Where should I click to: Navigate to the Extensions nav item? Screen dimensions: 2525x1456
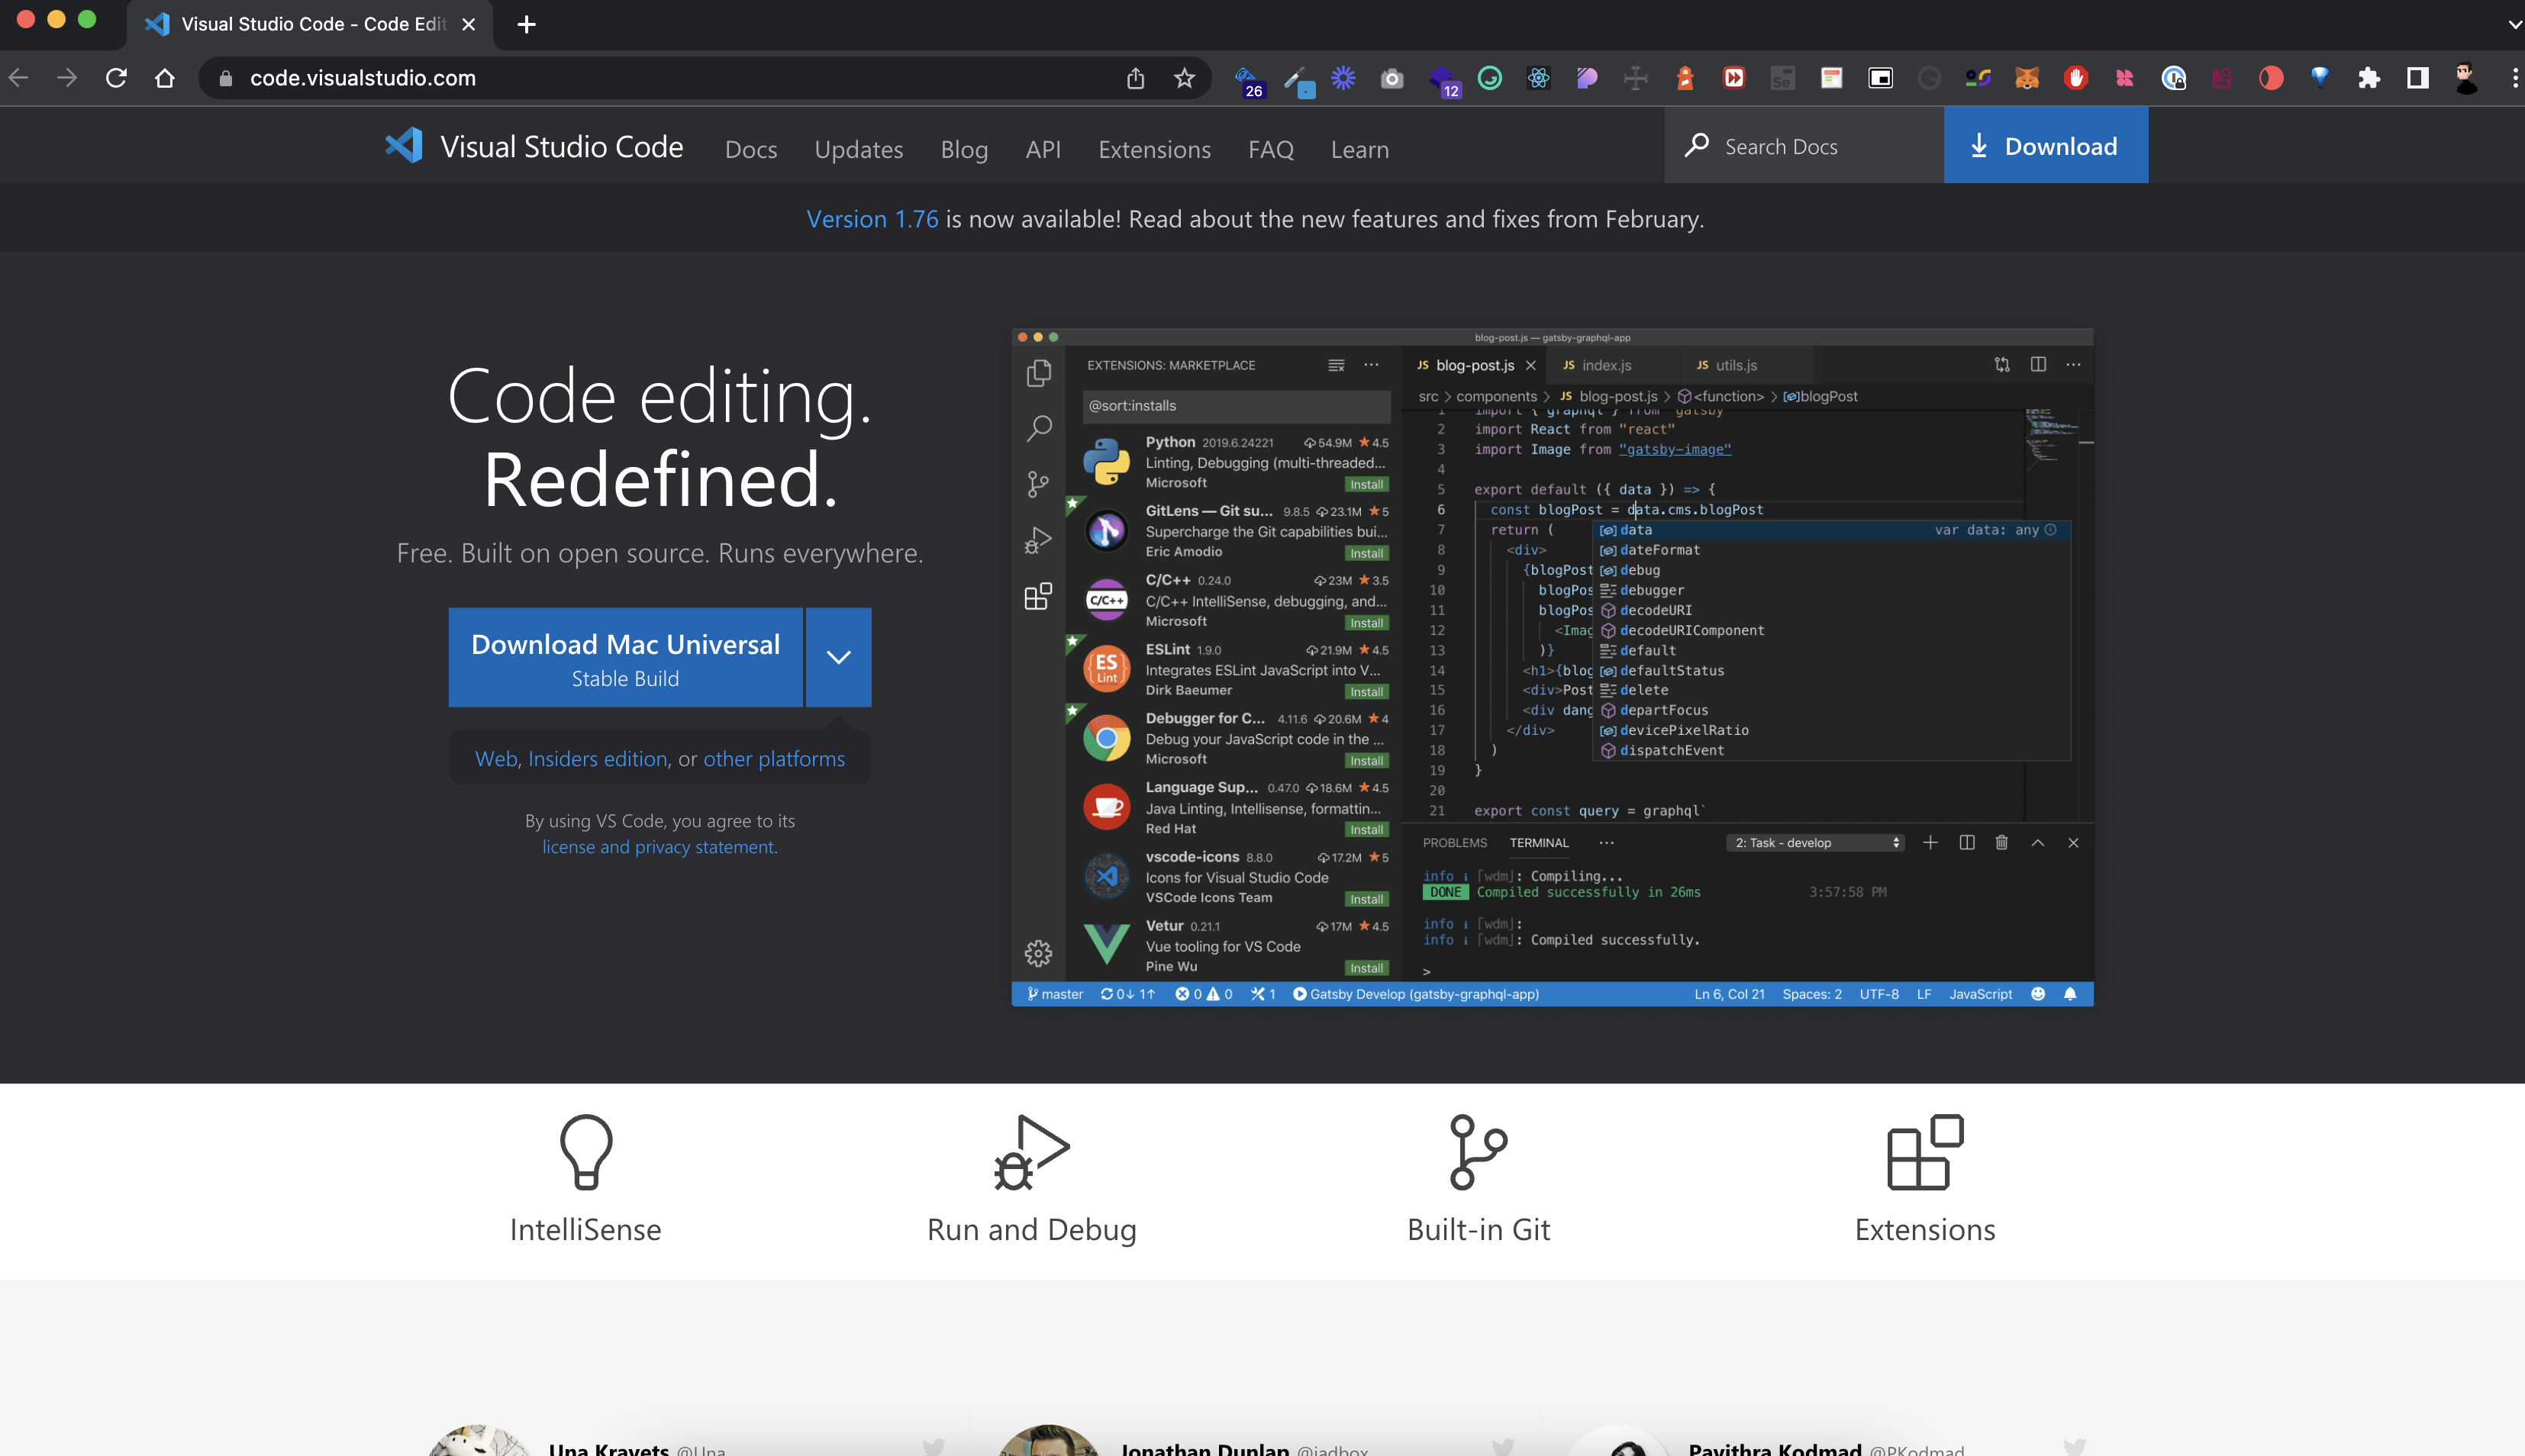coord(1154,149)
